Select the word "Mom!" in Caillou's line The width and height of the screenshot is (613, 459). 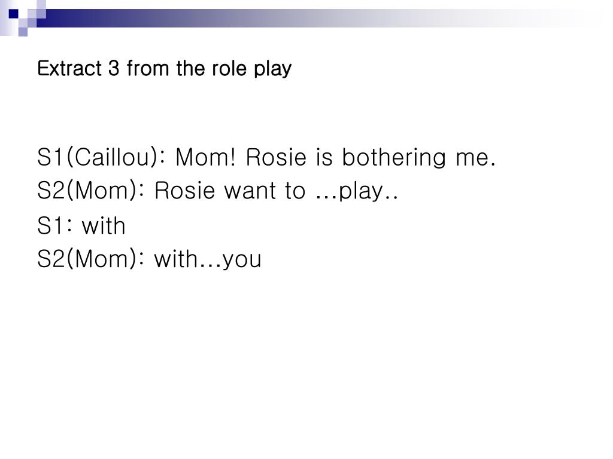point(206,157)
